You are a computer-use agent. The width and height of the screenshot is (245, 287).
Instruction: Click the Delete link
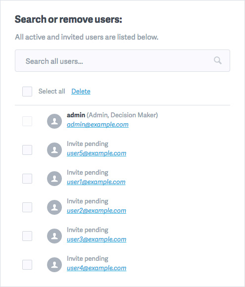coord(81,91)
